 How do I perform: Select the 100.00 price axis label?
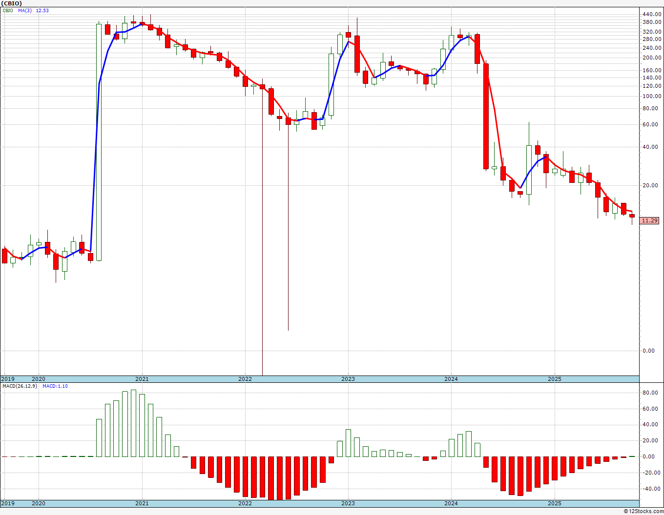tap(652, 96)
